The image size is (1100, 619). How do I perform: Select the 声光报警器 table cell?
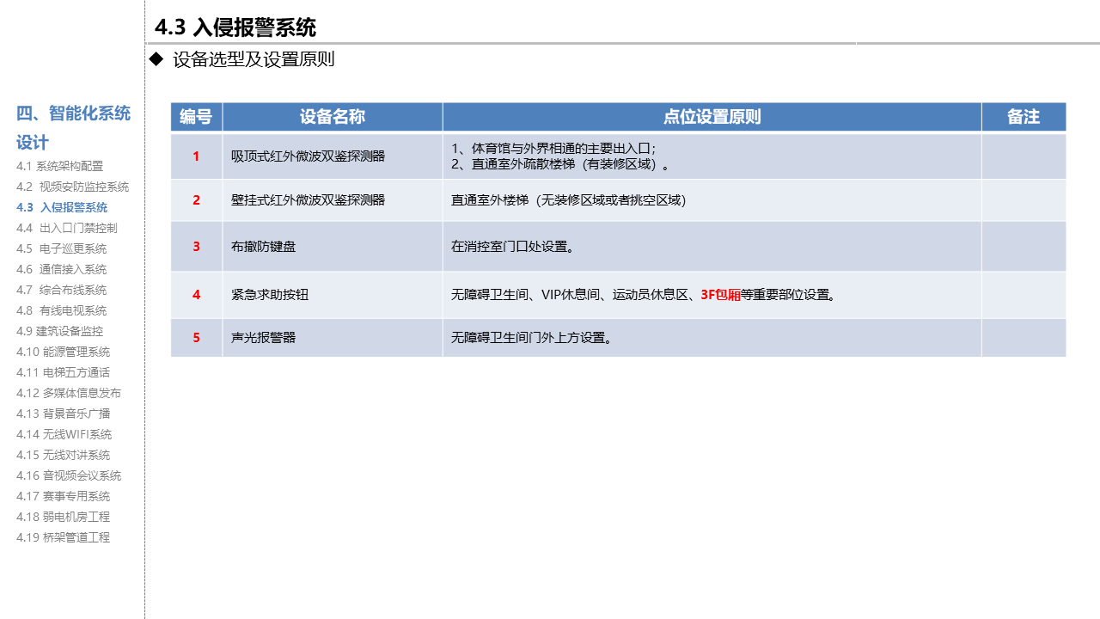(263, 338)
